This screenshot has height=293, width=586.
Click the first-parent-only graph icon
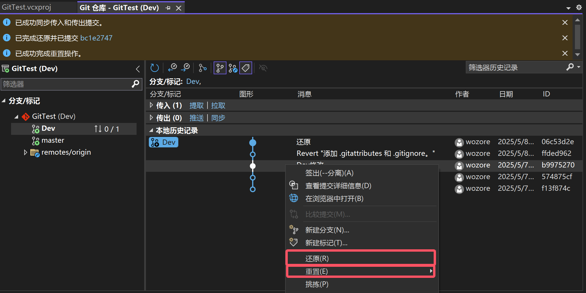(202, 68)
